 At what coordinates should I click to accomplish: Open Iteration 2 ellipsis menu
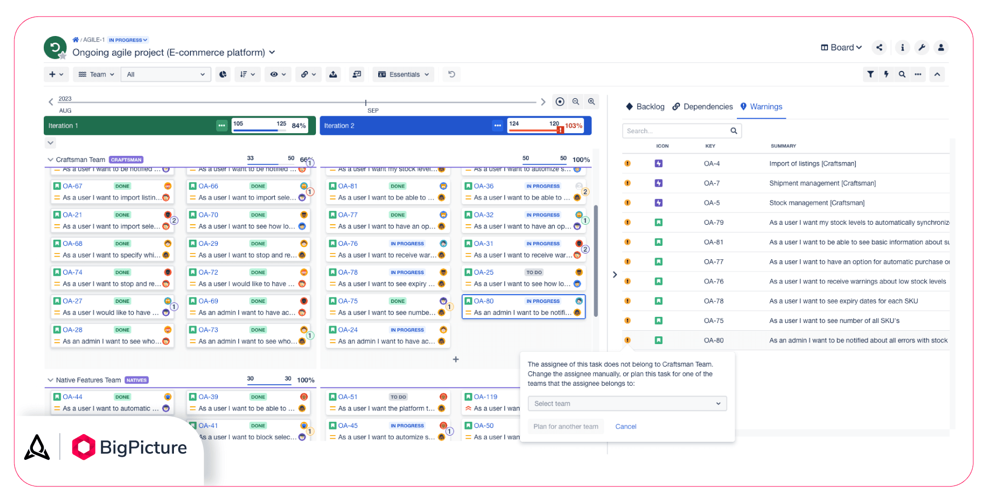tap(498, 125)
